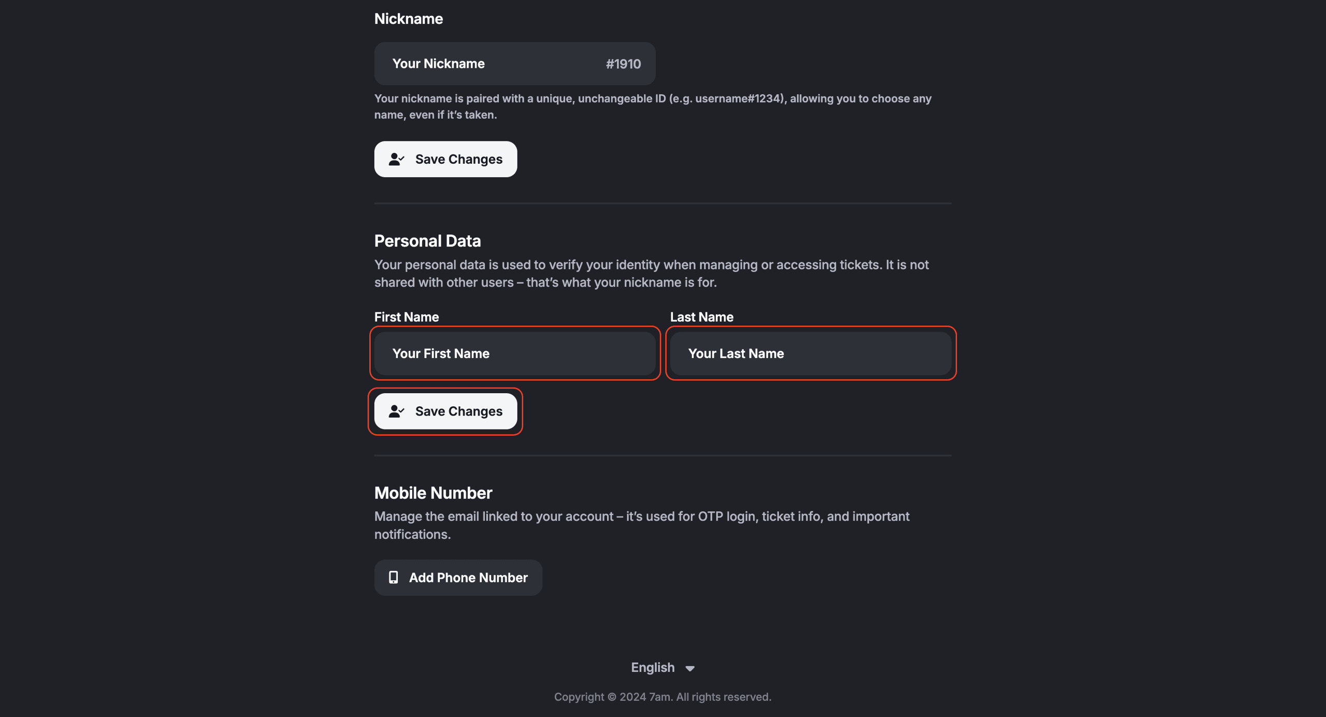Click the #1910 ID suffix in the nickname field
Screen dimensions: 1326x717
pyautogui.click(x=623, y=64)
